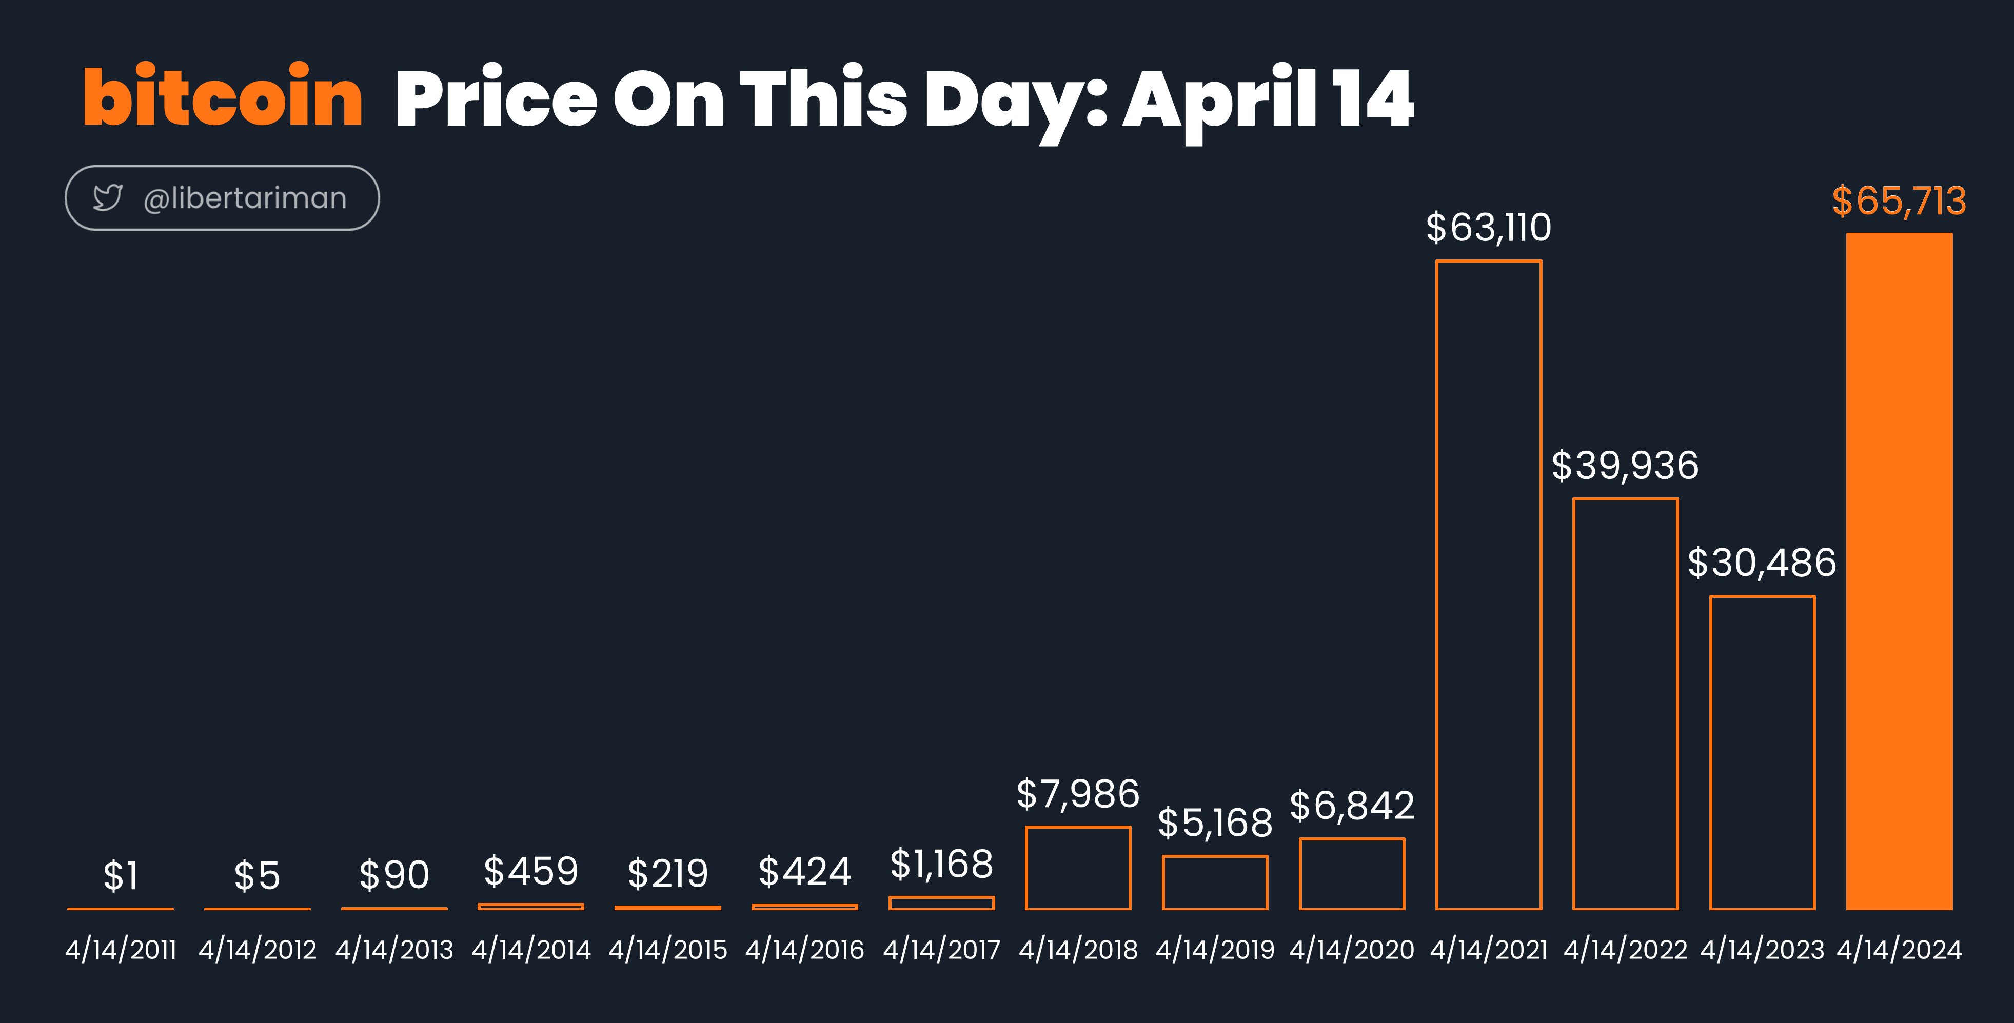Open the @libertariman handle link
Viewport: 2014px width, 1023px height.
(245, 198)
